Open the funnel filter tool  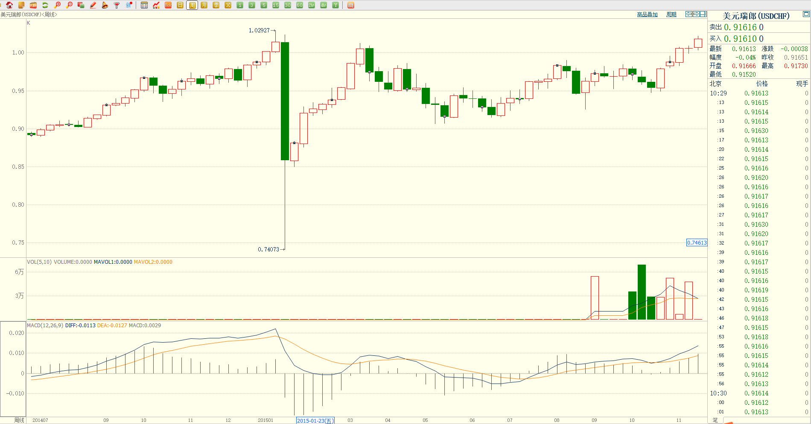point(117,5)
